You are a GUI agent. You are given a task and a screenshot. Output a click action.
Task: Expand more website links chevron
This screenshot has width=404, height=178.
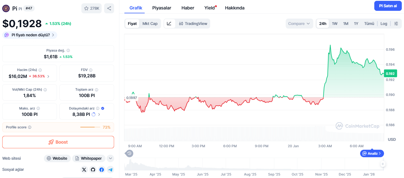click(x=111, y=158)
